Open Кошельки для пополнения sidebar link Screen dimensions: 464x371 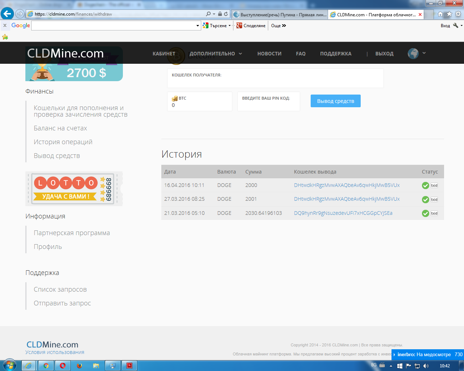coord(80,111)
